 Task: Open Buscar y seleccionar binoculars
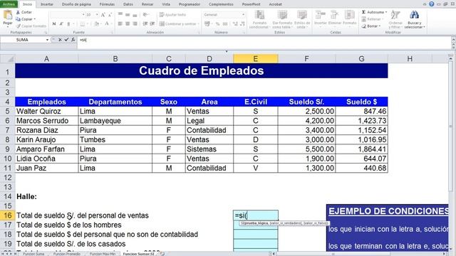pos(415,19)
